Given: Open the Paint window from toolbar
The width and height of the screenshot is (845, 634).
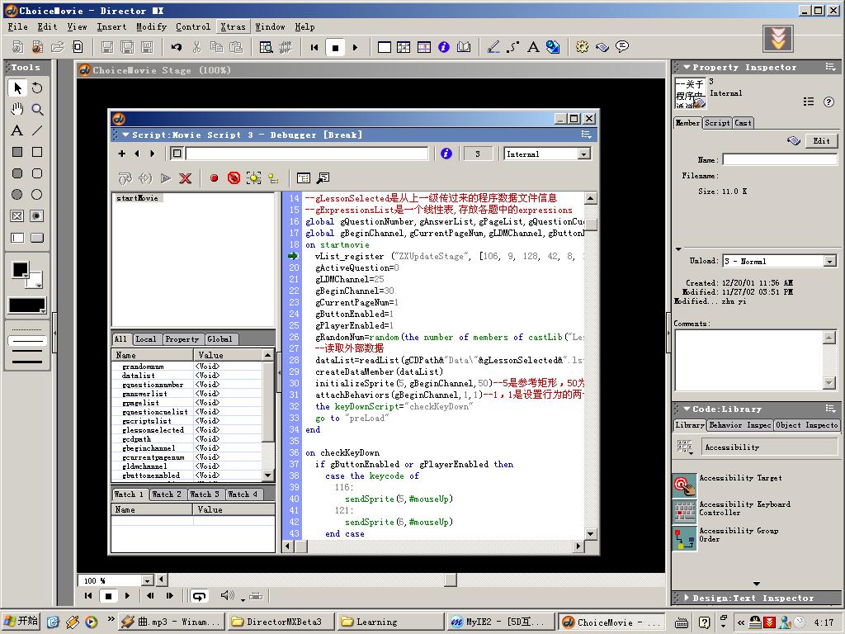Looking at the screenshot, I should click(x=493, y=47).
